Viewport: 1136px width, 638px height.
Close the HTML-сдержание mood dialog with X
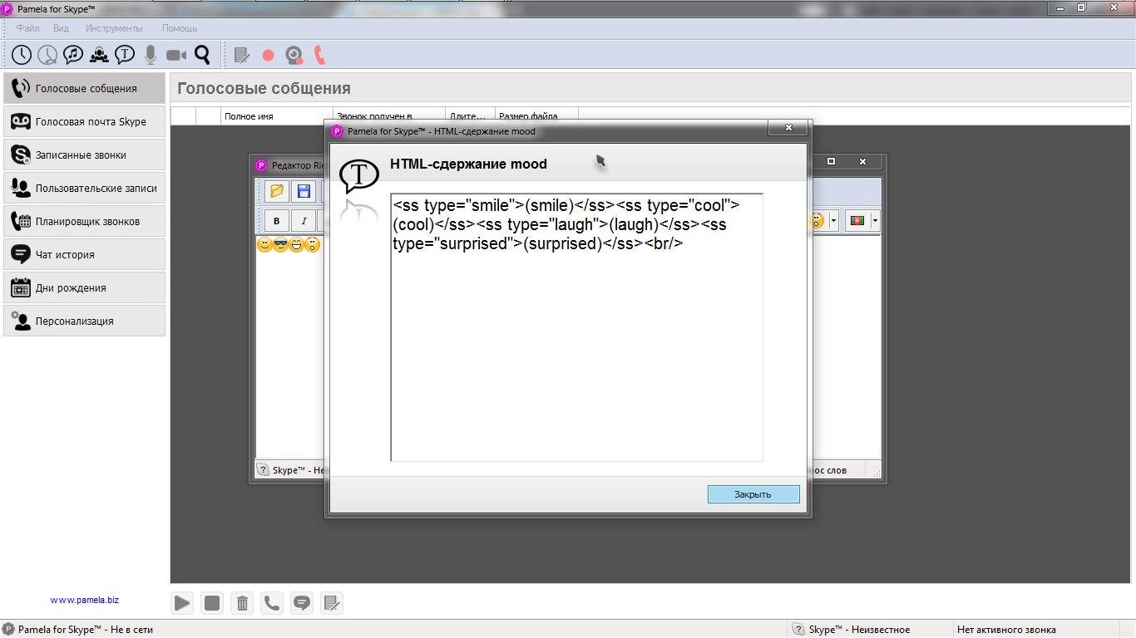pyautogui.click(x=788, y=128)
